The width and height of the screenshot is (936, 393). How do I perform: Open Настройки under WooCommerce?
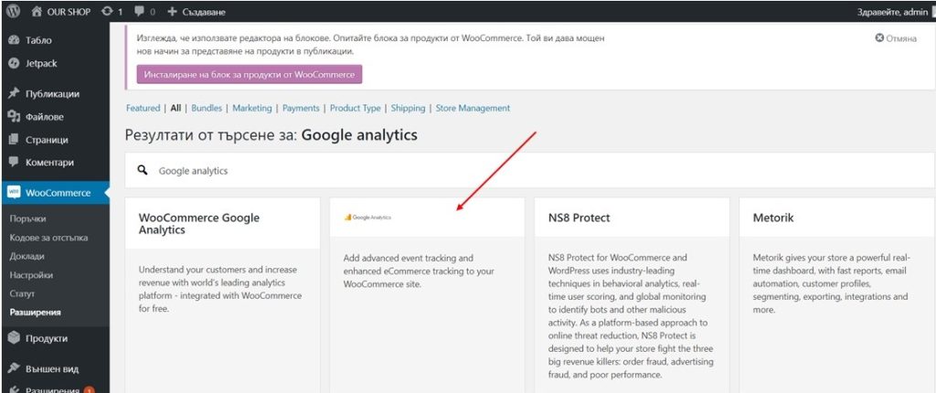31,275
